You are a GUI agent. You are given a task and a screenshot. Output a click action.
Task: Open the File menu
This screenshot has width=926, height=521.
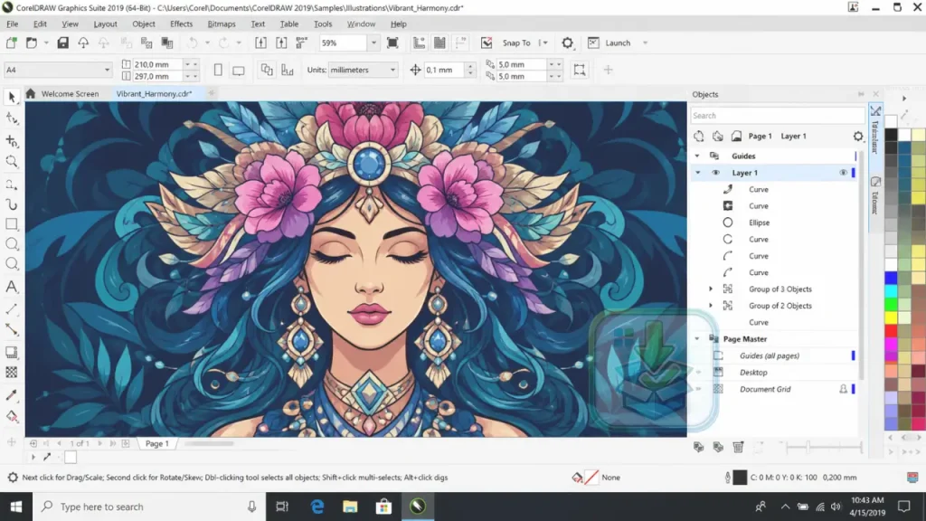click(x=13, y=24)
